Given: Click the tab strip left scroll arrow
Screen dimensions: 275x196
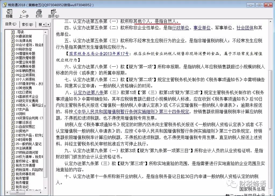Looking at the screenshot, I should coord(44,24).
